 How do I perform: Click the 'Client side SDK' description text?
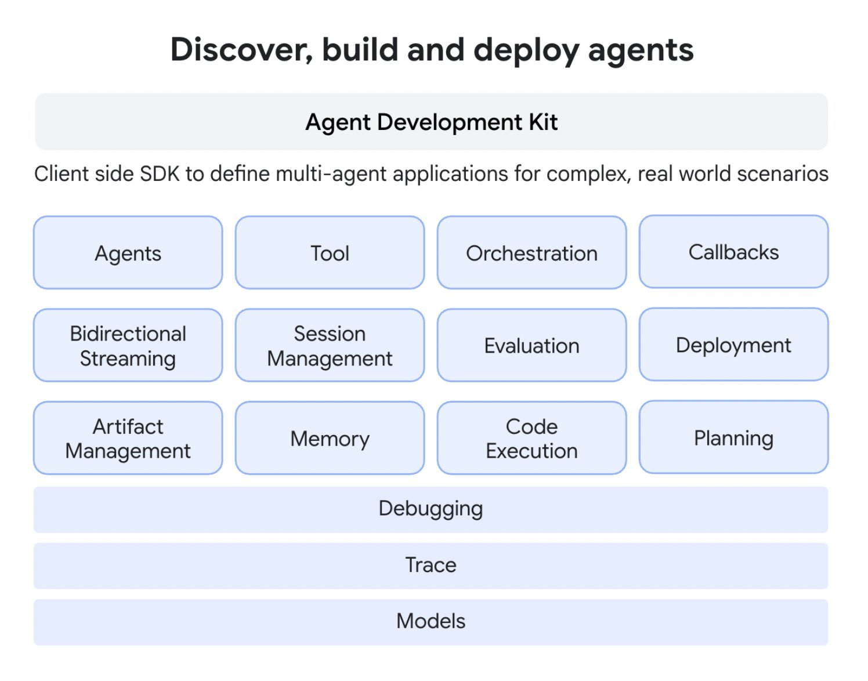[431, 173]
